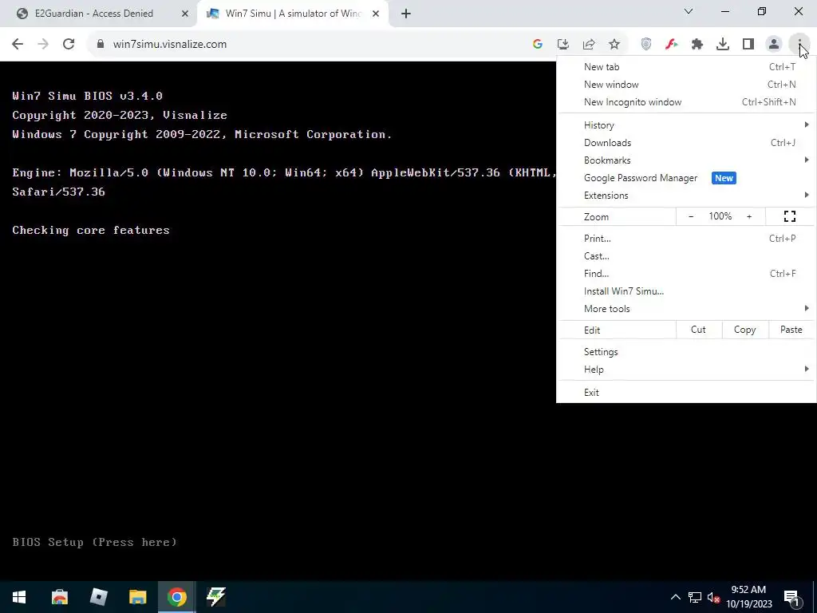817x613 pixels.
Task: Open the notification center icon
Action: [791, 597]
